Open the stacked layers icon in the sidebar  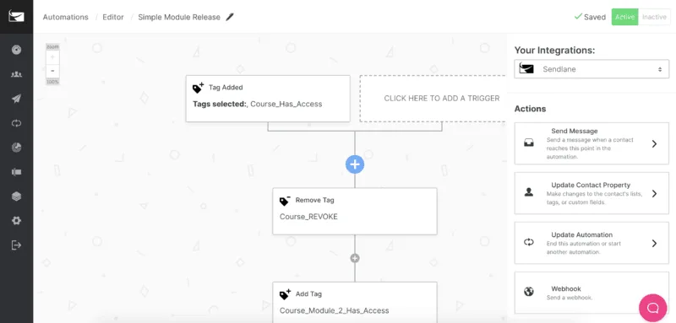pos(16,196)
